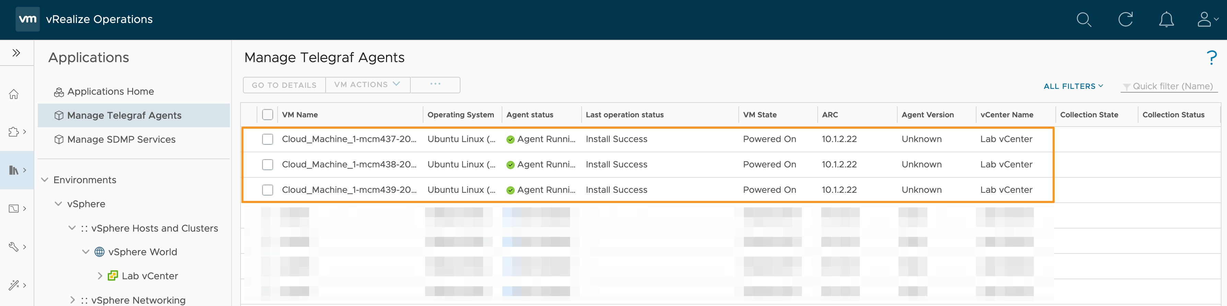Screen dimensions: 1227x306
Task: Open the VM ACTIONS dropdown
Action: pyautogui.click(x=368, y=85)
